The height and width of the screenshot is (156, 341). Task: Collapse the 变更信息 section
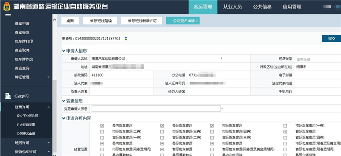(x=64, y=101)
